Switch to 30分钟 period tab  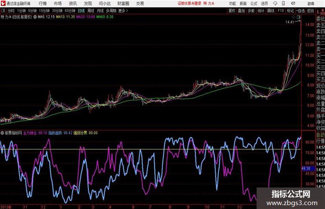(x=57, y=11)
